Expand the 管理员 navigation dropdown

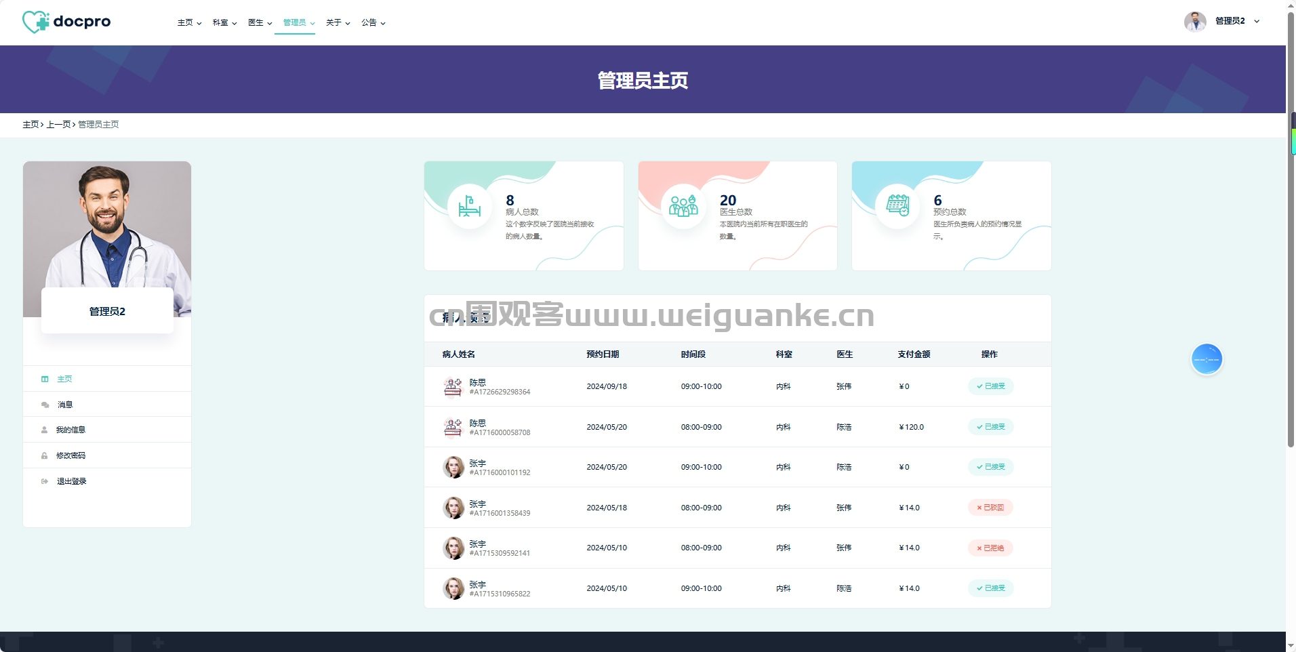299,22
